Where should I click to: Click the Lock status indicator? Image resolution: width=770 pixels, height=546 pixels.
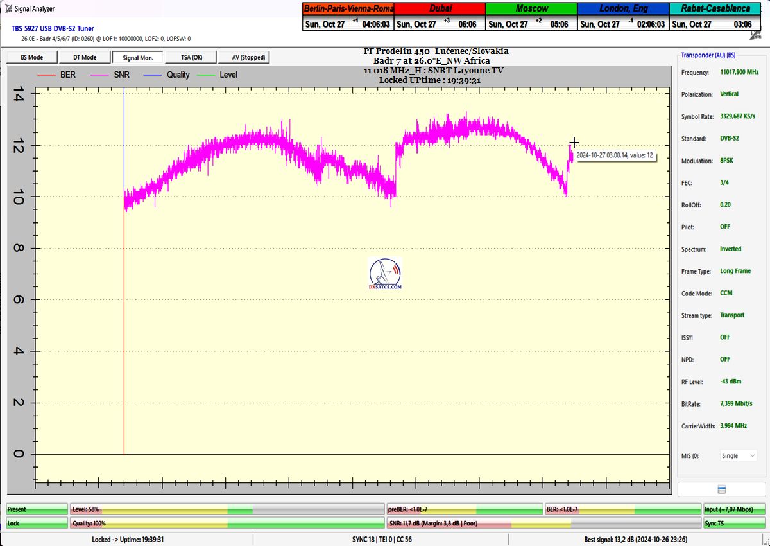click(x=36, y=524)
